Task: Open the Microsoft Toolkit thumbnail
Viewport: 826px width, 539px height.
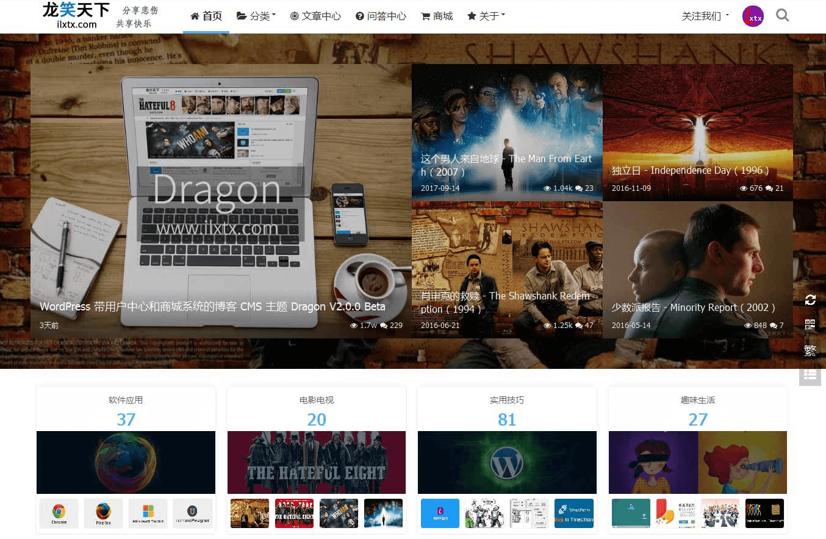Action: pos(148,513)
